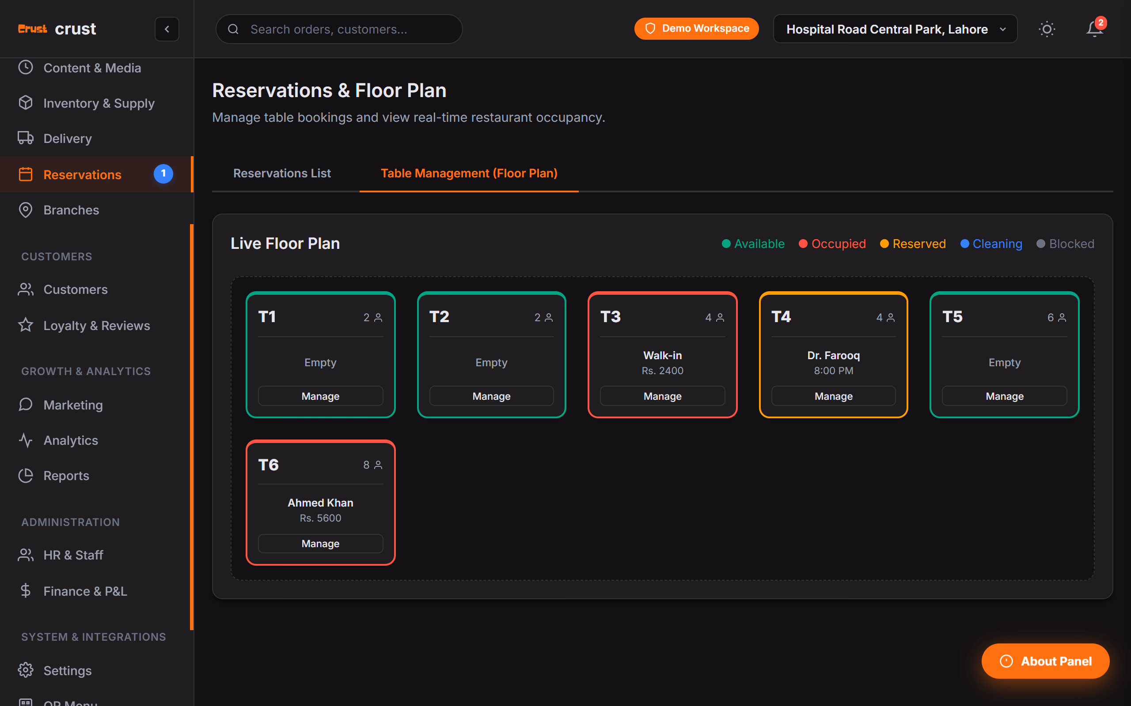Click Rs. 5600 on table T6
Screen dimensions: 1131x706
click(x=321, y=518)
